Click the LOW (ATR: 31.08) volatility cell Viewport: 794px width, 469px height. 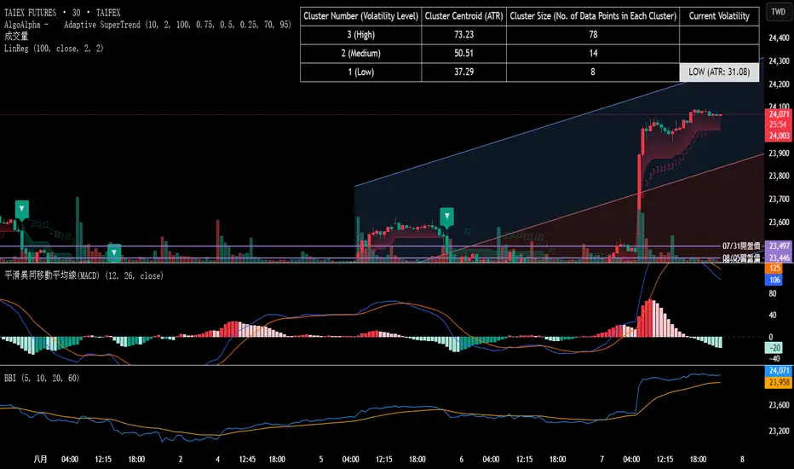719,72
